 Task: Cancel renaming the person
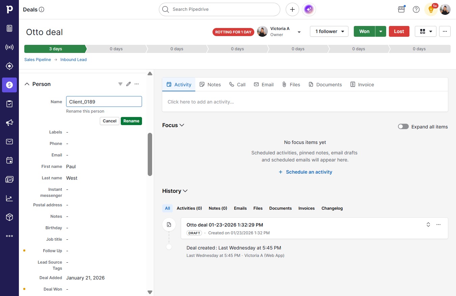tap(110, 121)
